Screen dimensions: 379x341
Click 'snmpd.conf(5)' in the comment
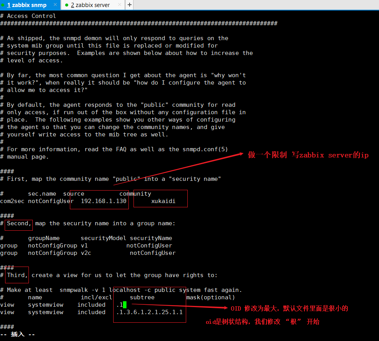[205, 149]
